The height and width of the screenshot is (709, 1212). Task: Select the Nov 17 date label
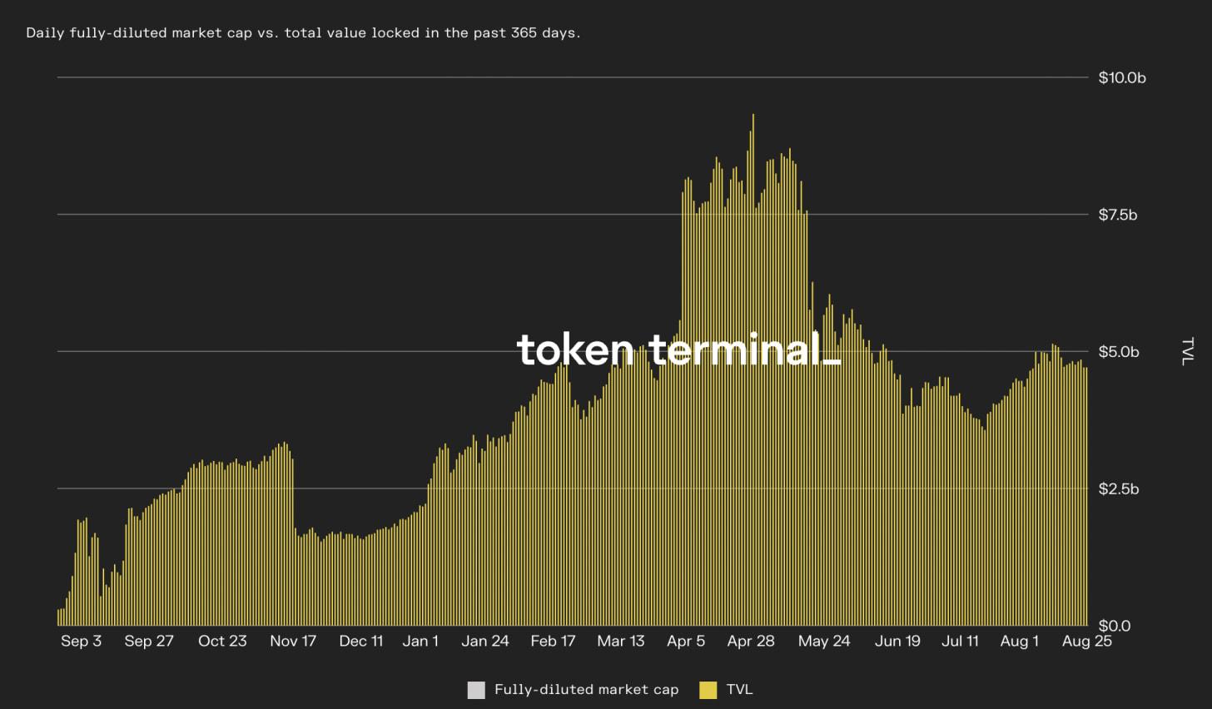pos(293,642)
